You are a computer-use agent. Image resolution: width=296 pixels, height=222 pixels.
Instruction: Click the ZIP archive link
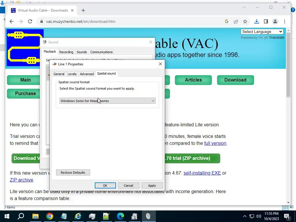(x=21, y=180)
